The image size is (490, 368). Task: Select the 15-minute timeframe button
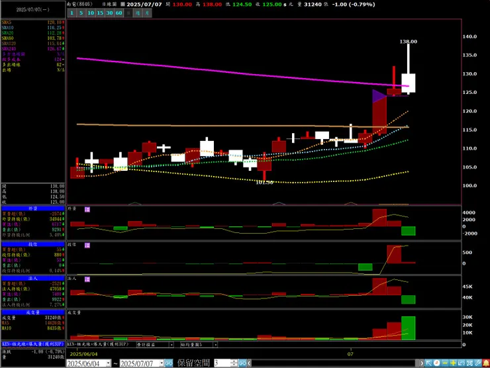click(100, 13)
